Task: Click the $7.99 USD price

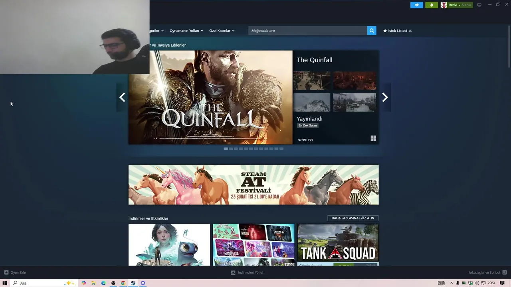Action: point(305,140)
